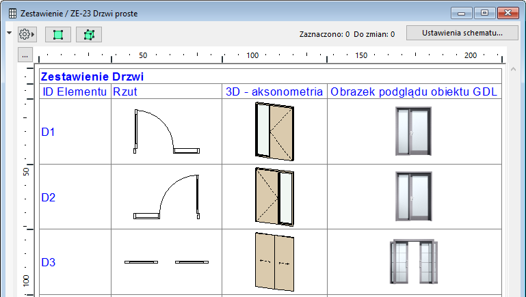Click the D2 GDL object preview image
Viewport: 526px width, 297px height.
413,197
